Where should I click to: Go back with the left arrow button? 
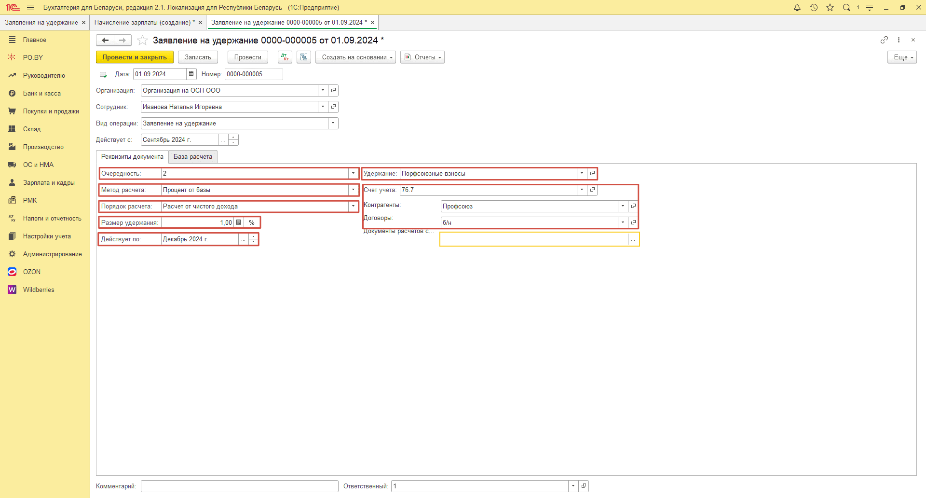(x=105, y=40)
